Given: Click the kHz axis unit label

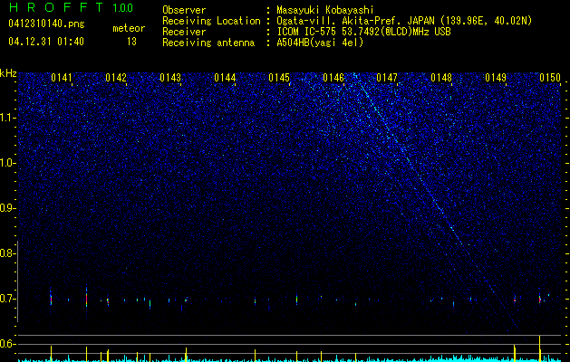Looking at the screenshot, I should click(8, 73).
